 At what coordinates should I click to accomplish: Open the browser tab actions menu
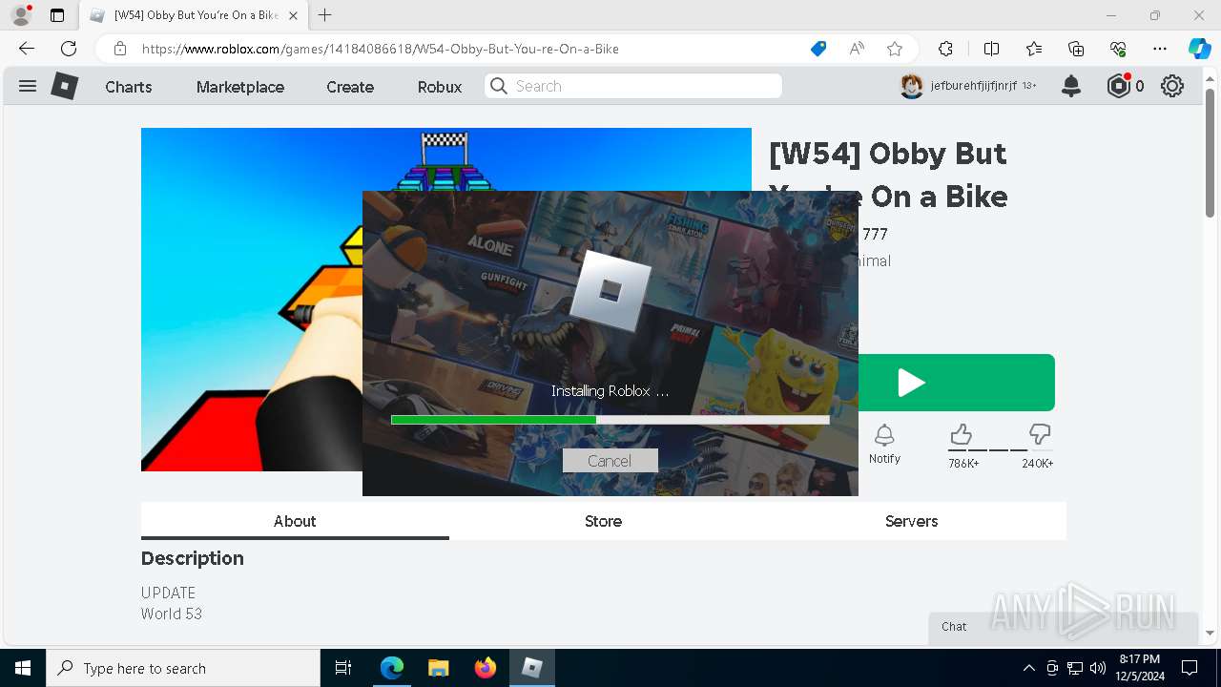point(57,15)
